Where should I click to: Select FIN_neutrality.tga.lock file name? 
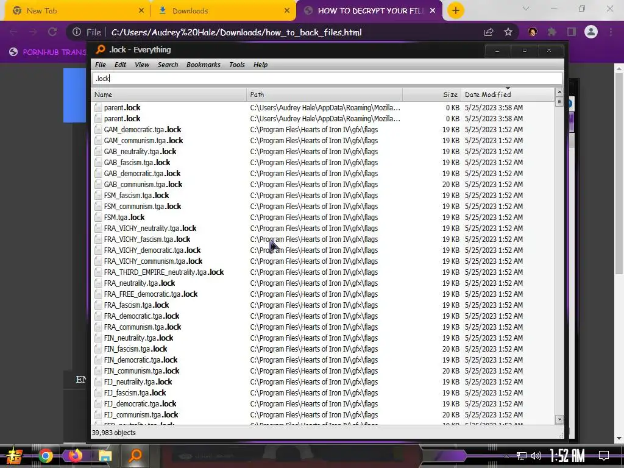(x=138, y=338)
